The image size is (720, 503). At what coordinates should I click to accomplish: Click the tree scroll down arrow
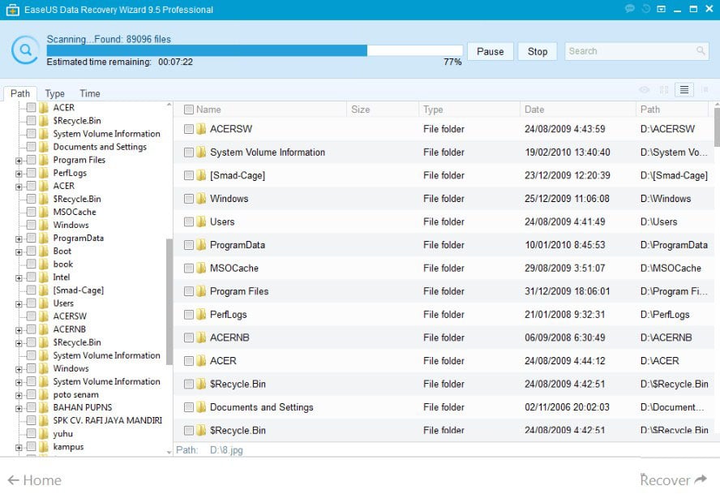point(169,452)
